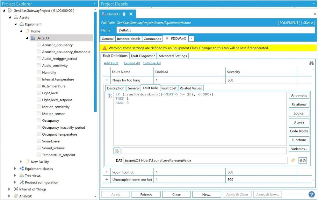Expand the Unoccupied room too hot fault
318x200 pixels.
(x=107, y=179)
